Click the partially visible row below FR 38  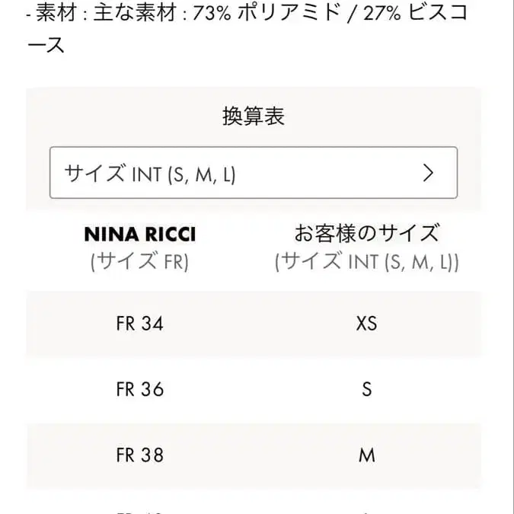tap(254, 507)
